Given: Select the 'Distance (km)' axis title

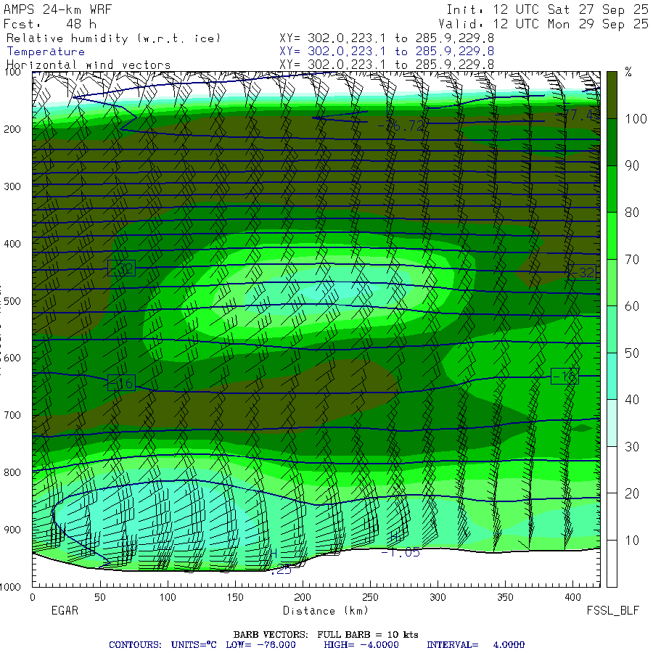Looking at the screenshot, I should point(326,610).
